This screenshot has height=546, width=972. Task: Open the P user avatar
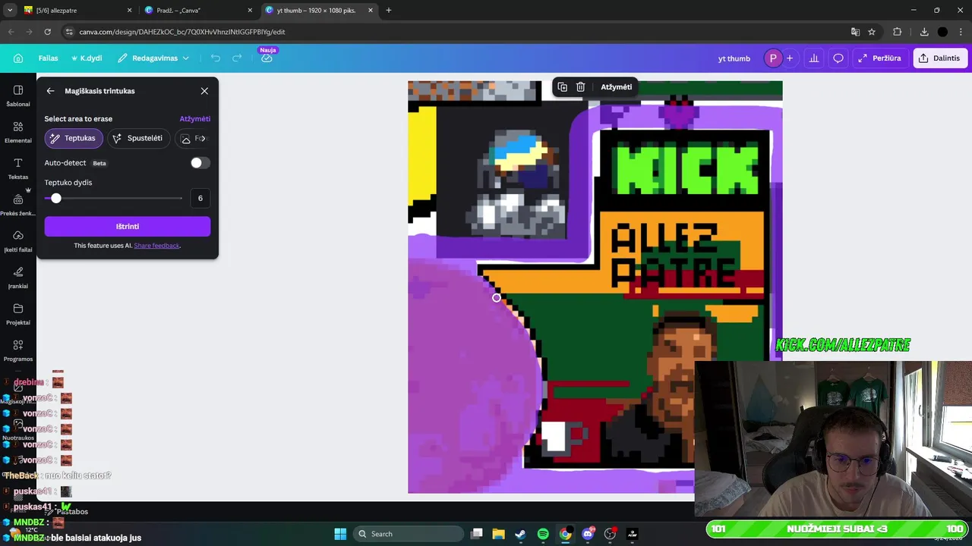(x=773, y=58)
